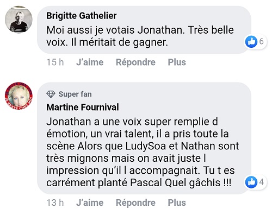Image resolution: width=272 pixels, height=215 pixels.
Task: Expand Plus options under Martine's comment
Action: pyautogui.click(x=177, y=203)
